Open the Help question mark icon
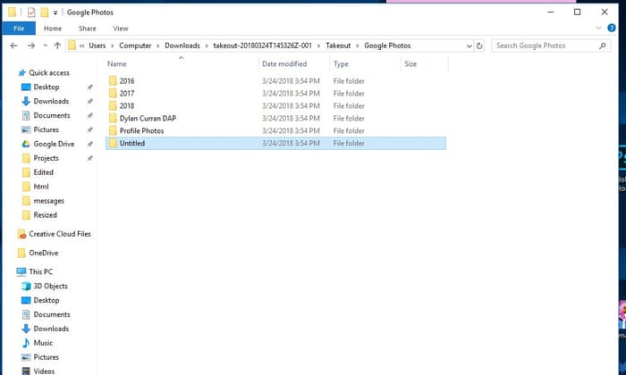The width and height of the screenshot is (626, 375). [612, 29]
